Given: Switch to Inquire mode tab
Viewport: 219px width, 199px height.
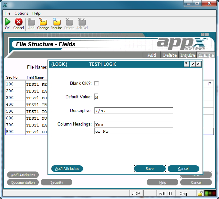Looking at the screenshot, I should [x=188, y=55].
